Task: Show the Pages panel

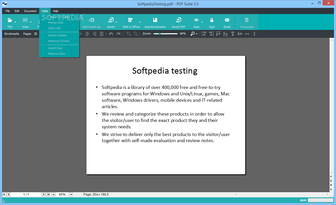Action: (x=27, y=34)
